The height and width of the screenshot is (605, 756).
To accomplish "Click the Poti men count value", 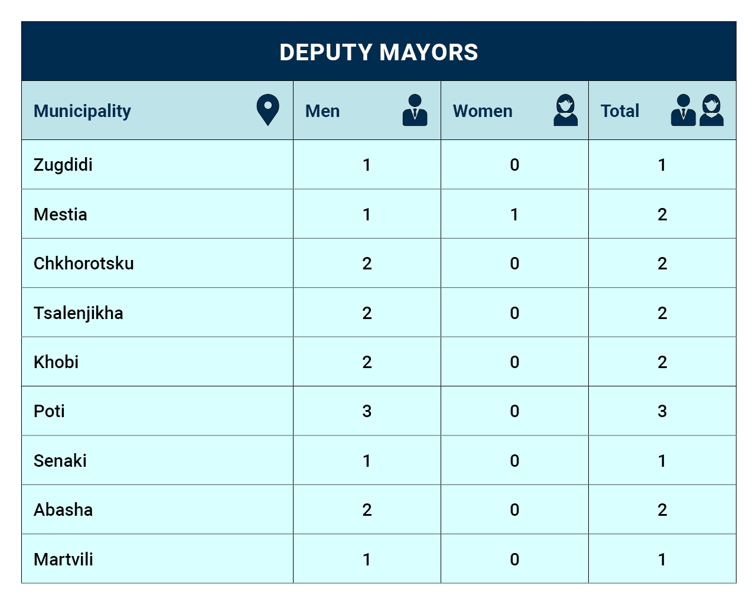I will (367, 411).
